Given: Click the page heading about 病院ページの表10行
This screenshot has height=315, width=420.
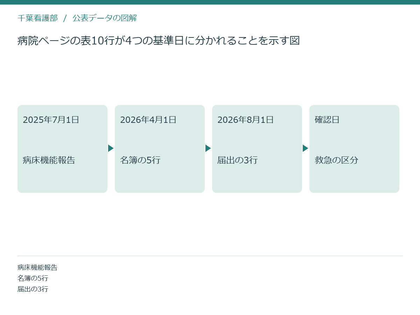Looking at the screenshot, I should click(159, 41).
